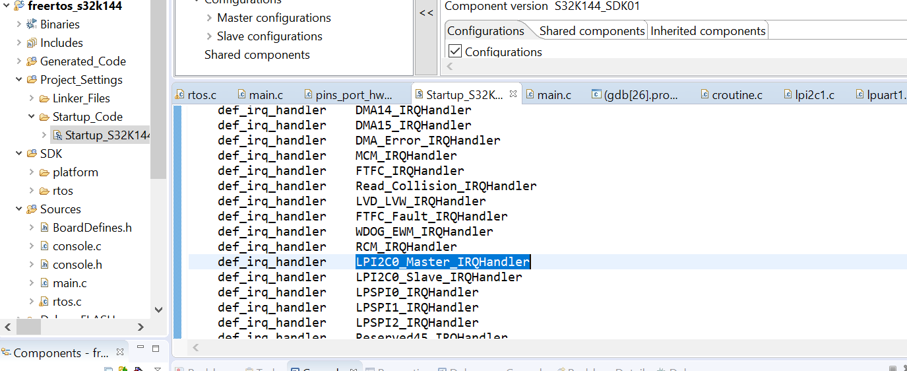Click the project tree horizontal scroll left arrow
907x371 pixels.
8,327
